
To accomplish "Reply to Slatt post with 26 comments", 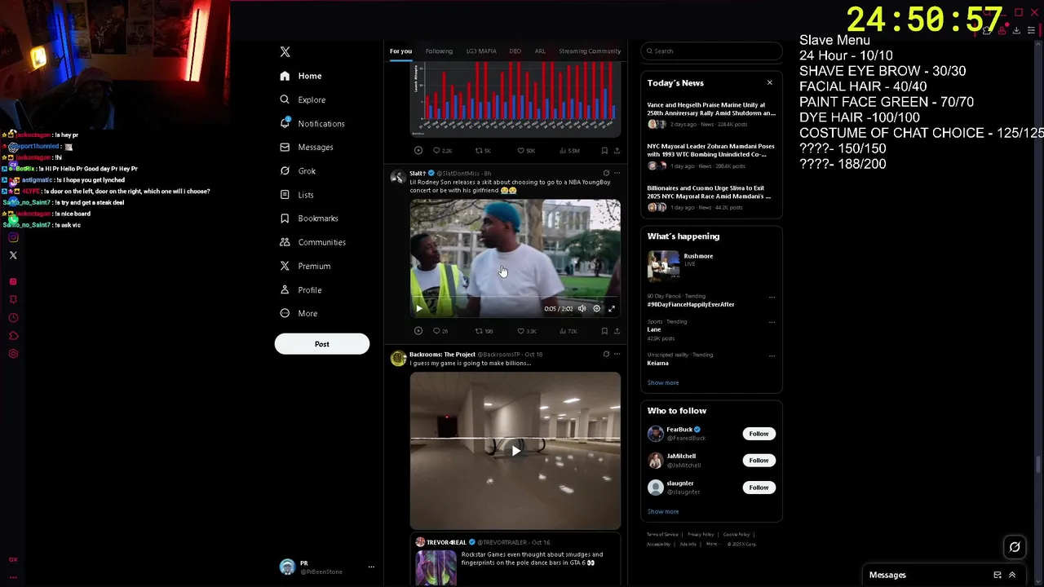I will (440, 331).
